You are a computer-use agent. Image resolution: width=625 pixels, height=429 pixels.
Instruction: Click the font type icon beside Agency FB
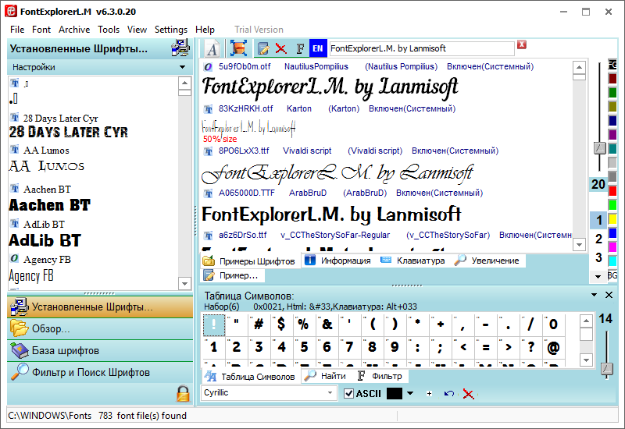[14, 259]
